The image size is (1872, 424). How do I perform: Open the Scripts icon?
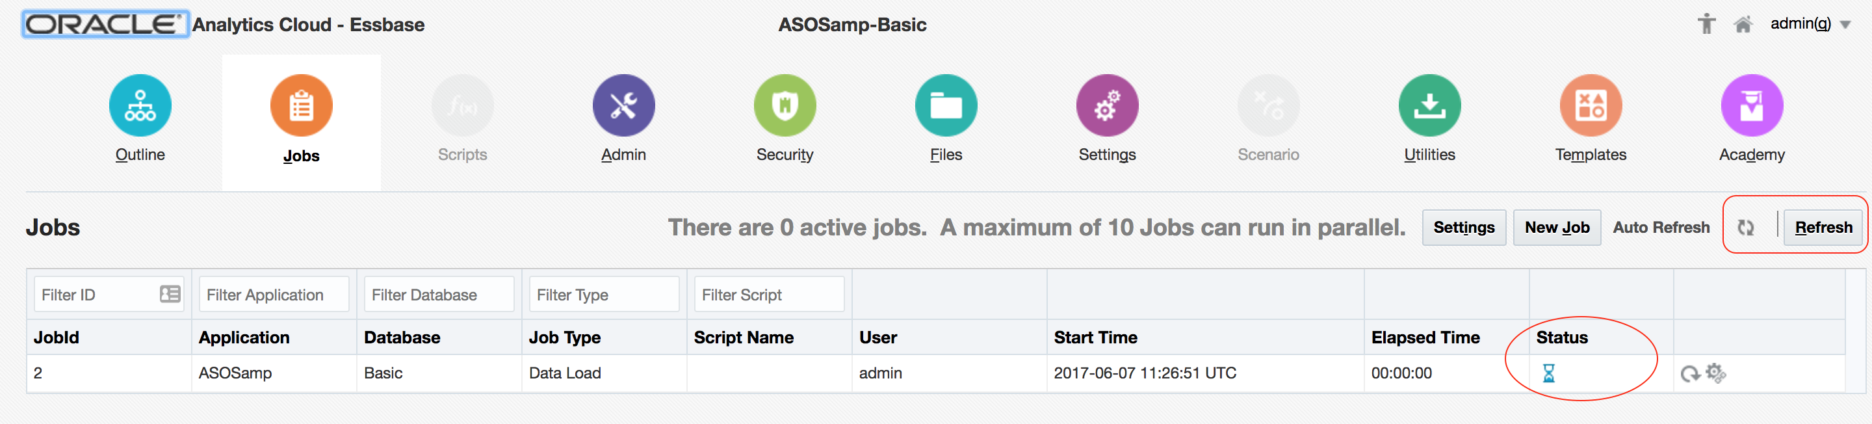(463, 105)
